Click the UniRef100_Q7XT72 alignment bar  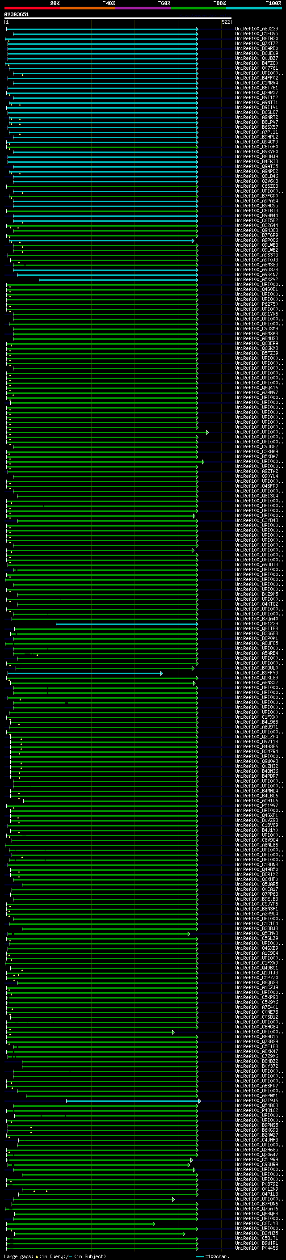[102, 44]
